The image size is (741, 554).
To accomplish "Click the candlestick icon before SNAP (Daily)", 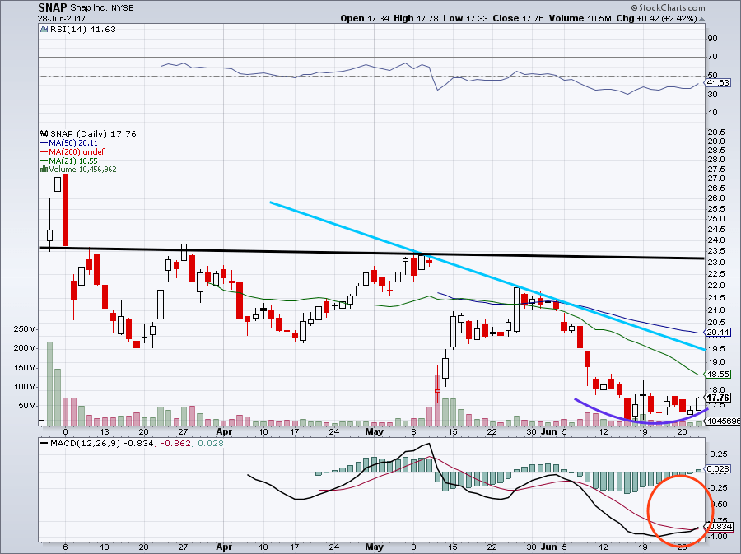I will (x=44, y=133).
